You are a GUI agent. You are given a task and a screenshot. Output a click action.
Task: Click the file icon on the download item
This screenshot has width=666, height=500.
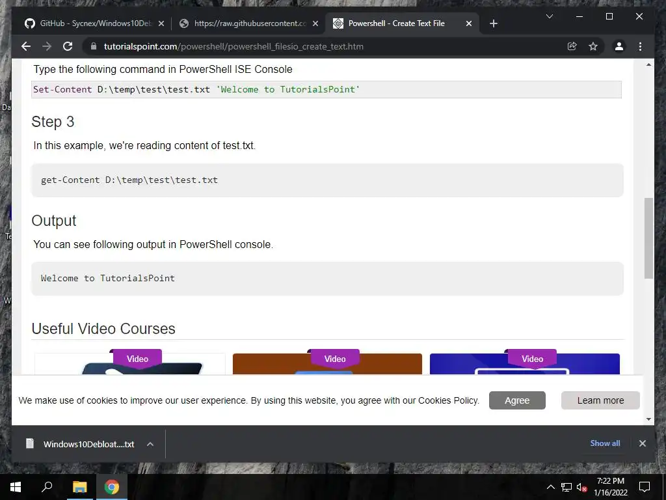coord(30,444)
